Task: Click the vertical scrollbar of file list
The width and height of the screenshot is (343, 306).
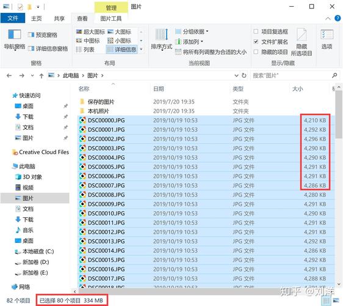Action: (339, 114)
